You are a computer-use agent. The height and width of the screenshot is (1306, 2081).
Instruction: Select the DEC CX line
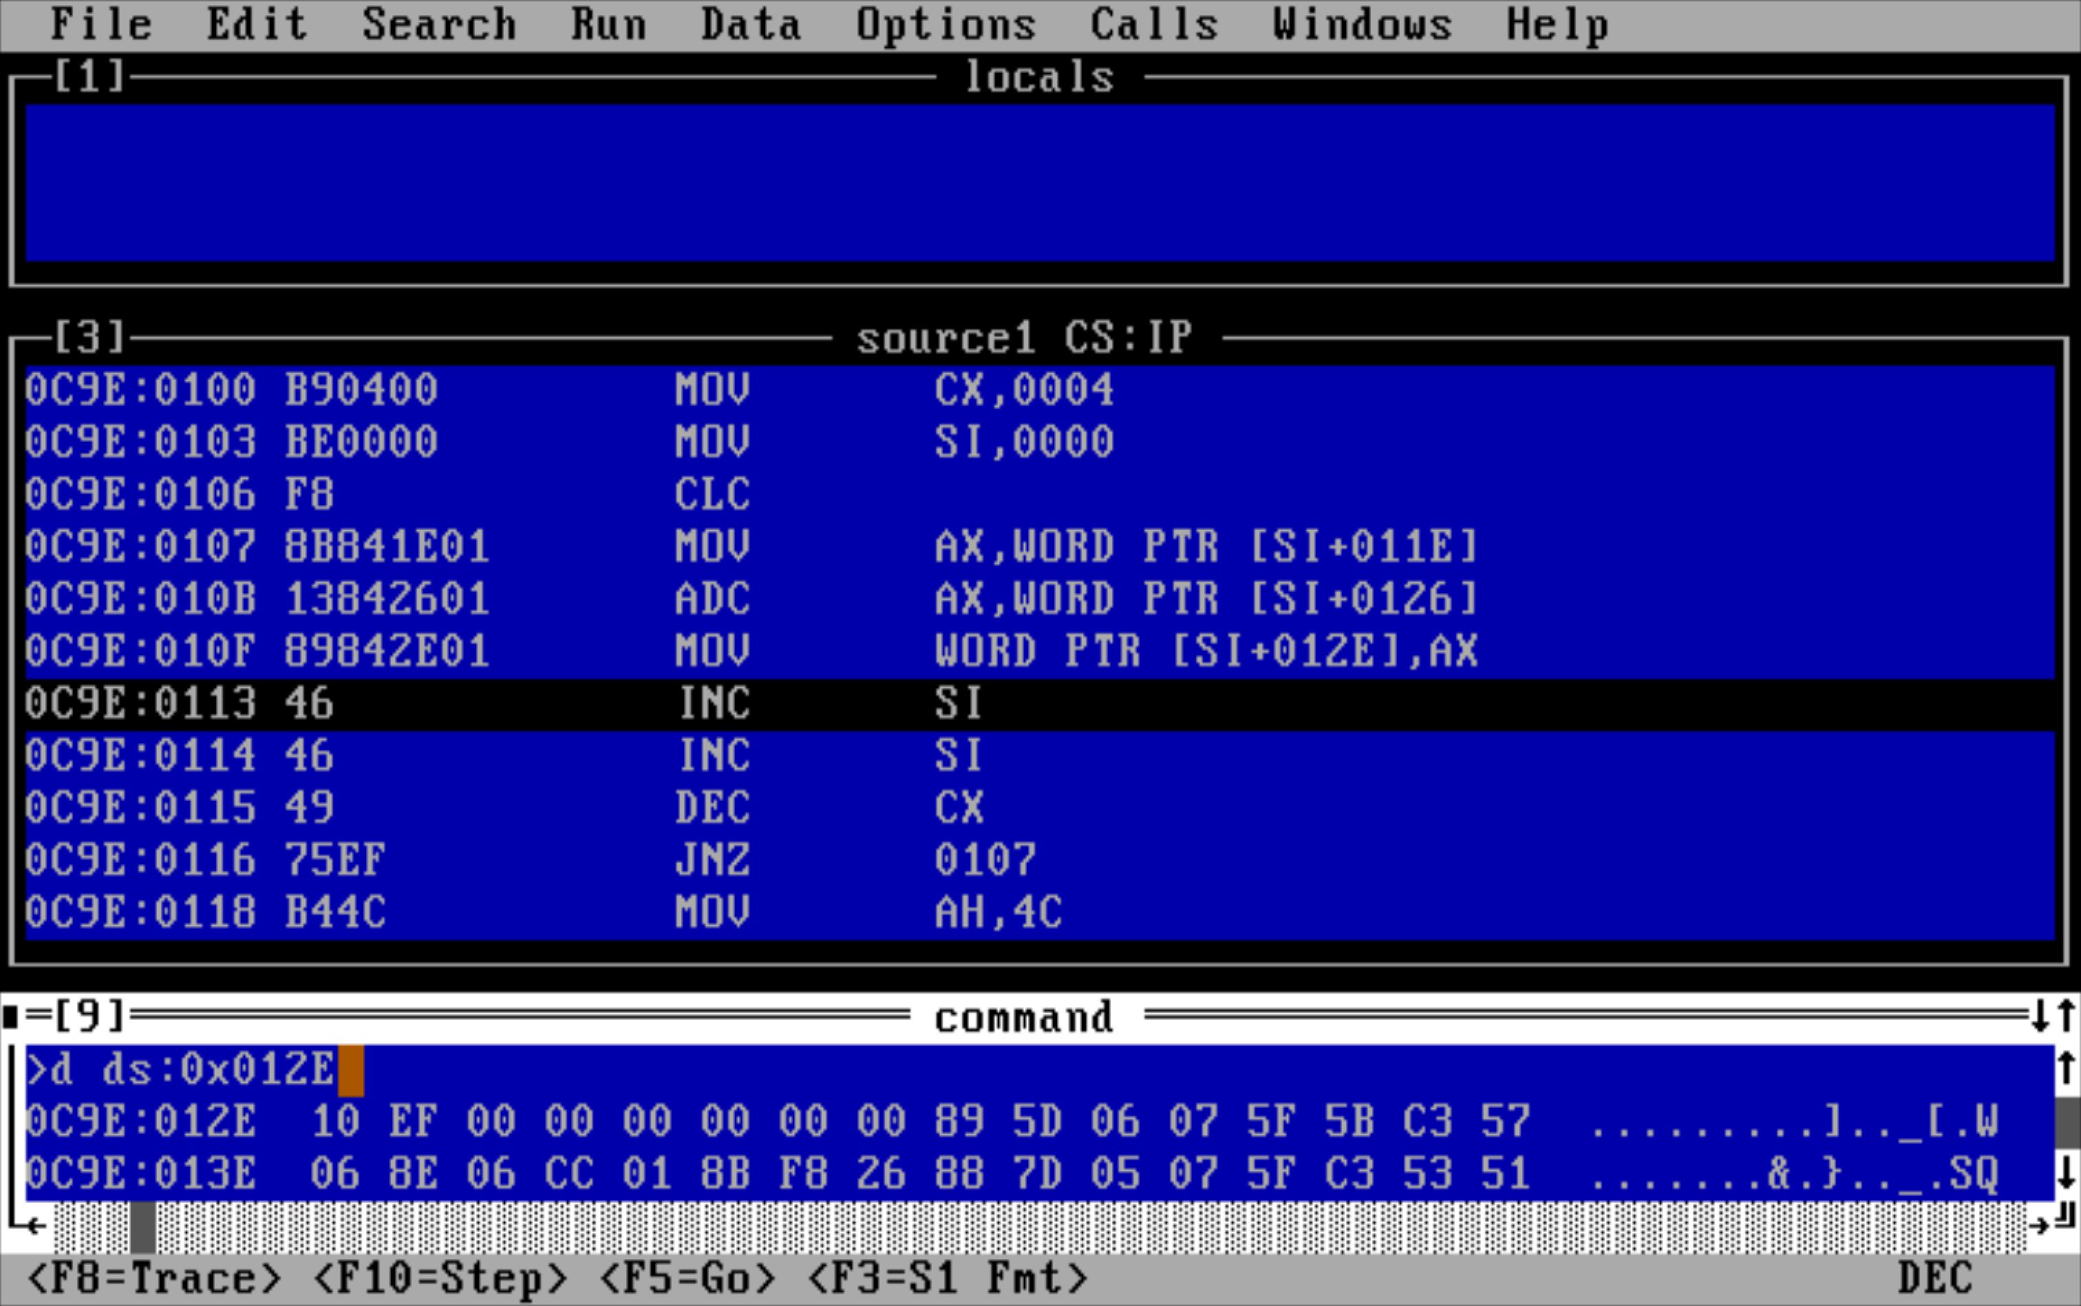pyautogui.click(x=1040, y=809)
